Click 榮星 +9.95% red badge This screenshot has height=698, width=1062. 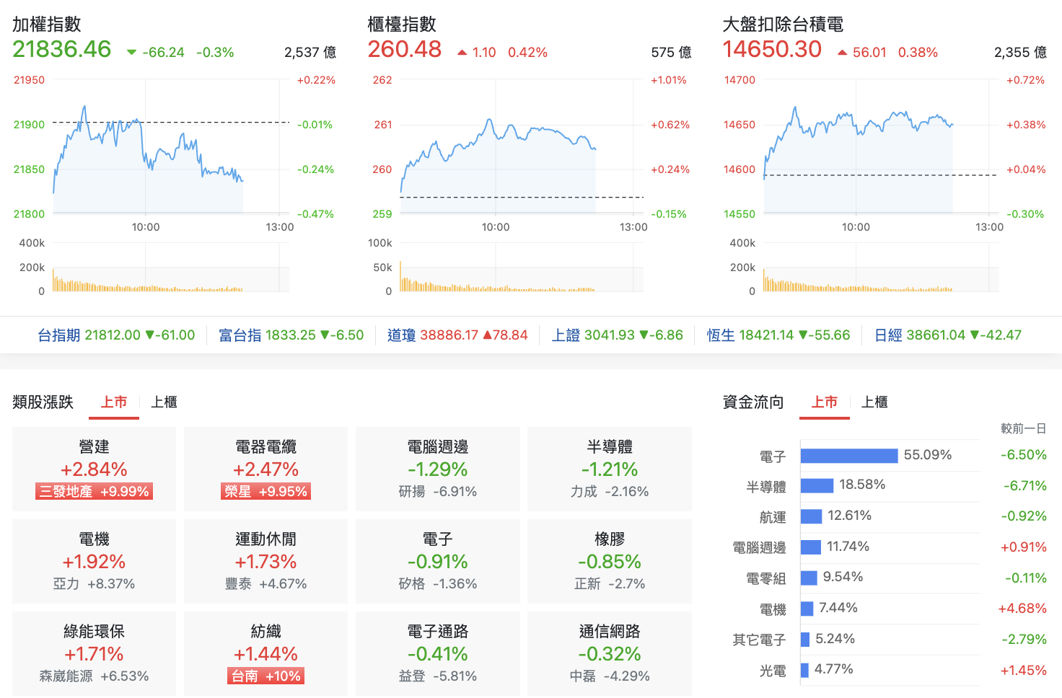click(265, 492)
